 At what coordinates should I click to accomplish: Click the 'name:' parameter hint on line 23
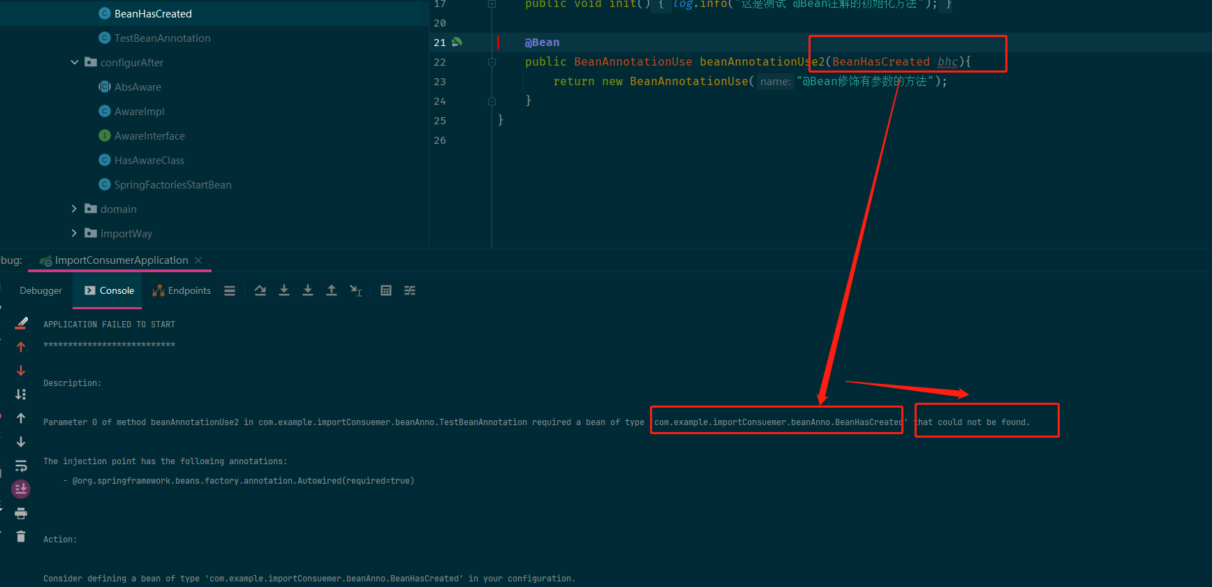tap(776, 82)
